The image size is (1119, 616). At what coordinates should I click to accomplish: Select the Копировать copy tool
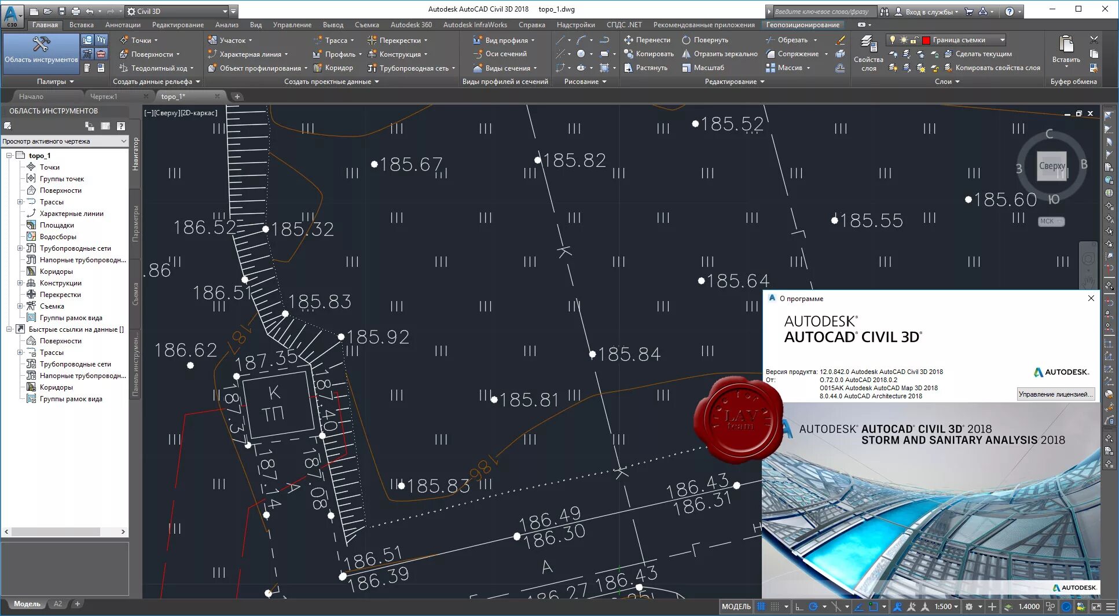649,54
